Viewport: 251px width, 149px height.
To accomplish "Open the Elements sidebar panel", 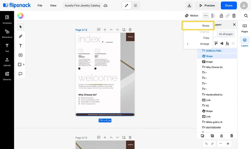I will (x=7, y=76).
